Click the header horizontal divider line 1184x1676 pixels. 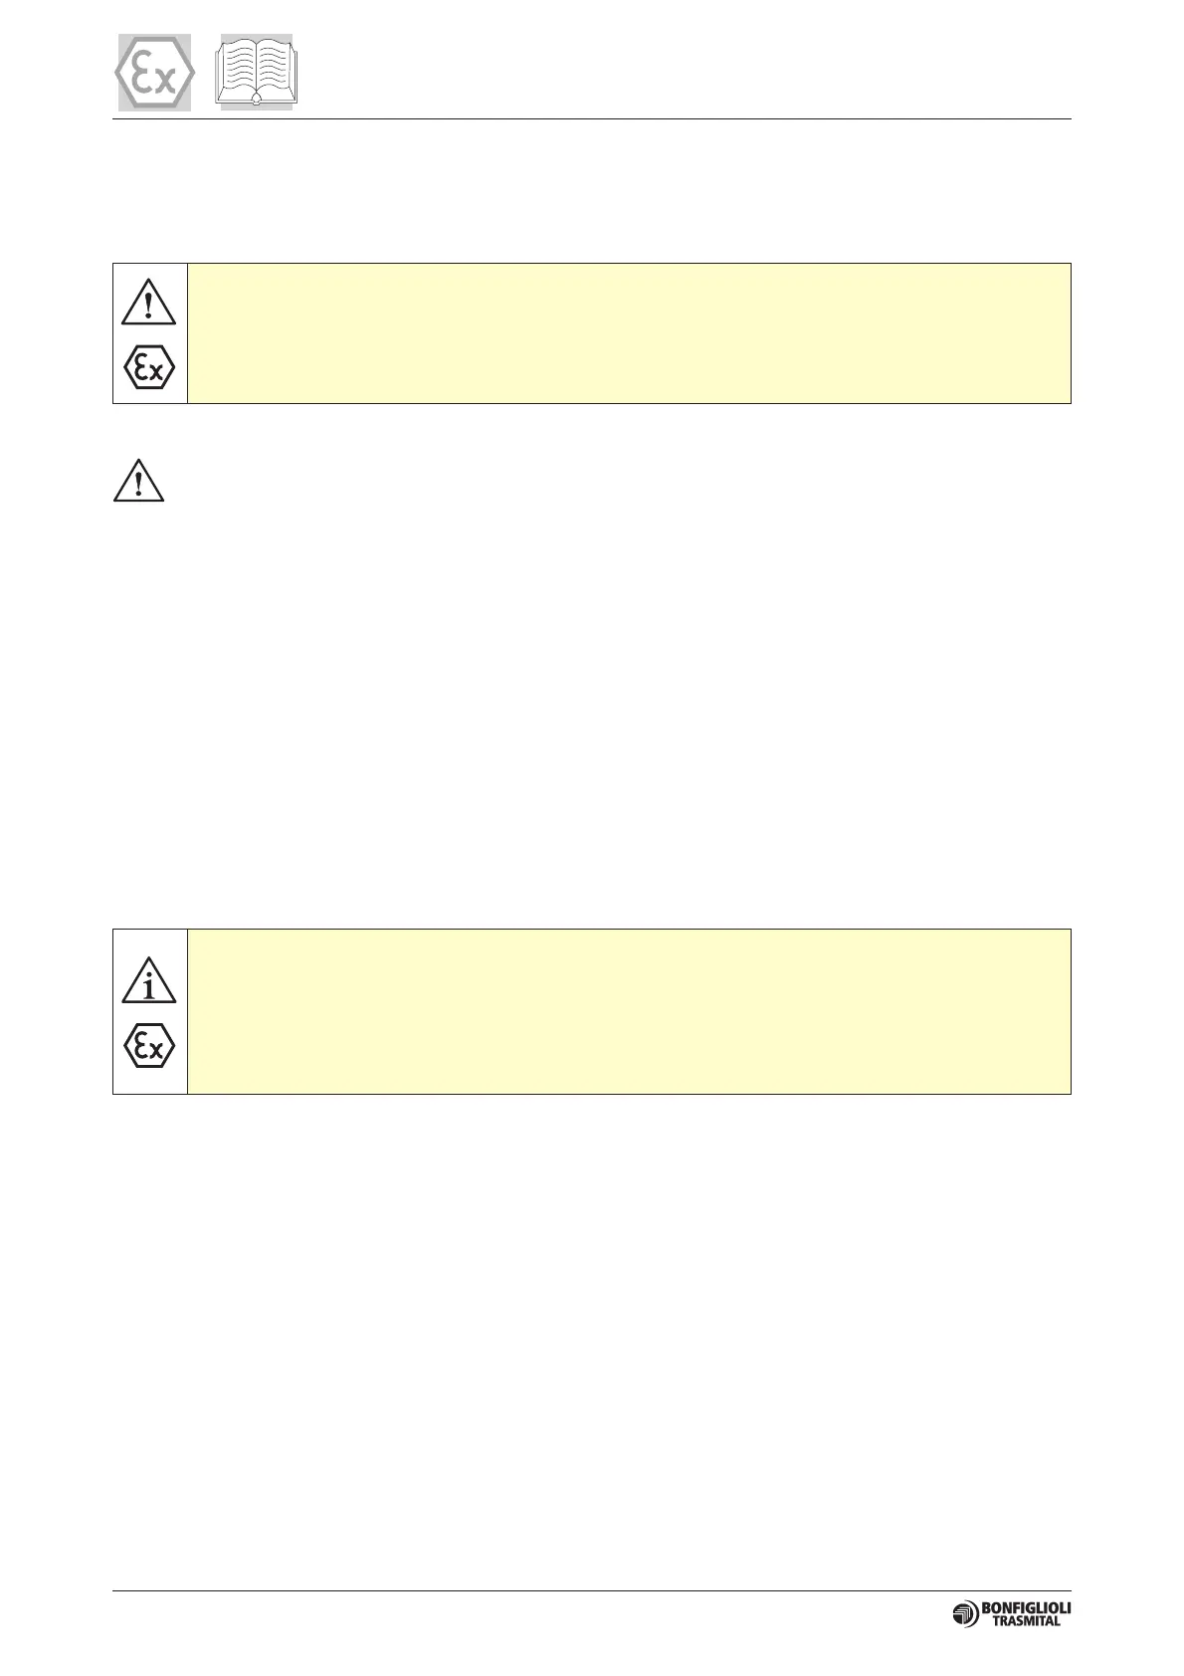click(x=592, y=119)
